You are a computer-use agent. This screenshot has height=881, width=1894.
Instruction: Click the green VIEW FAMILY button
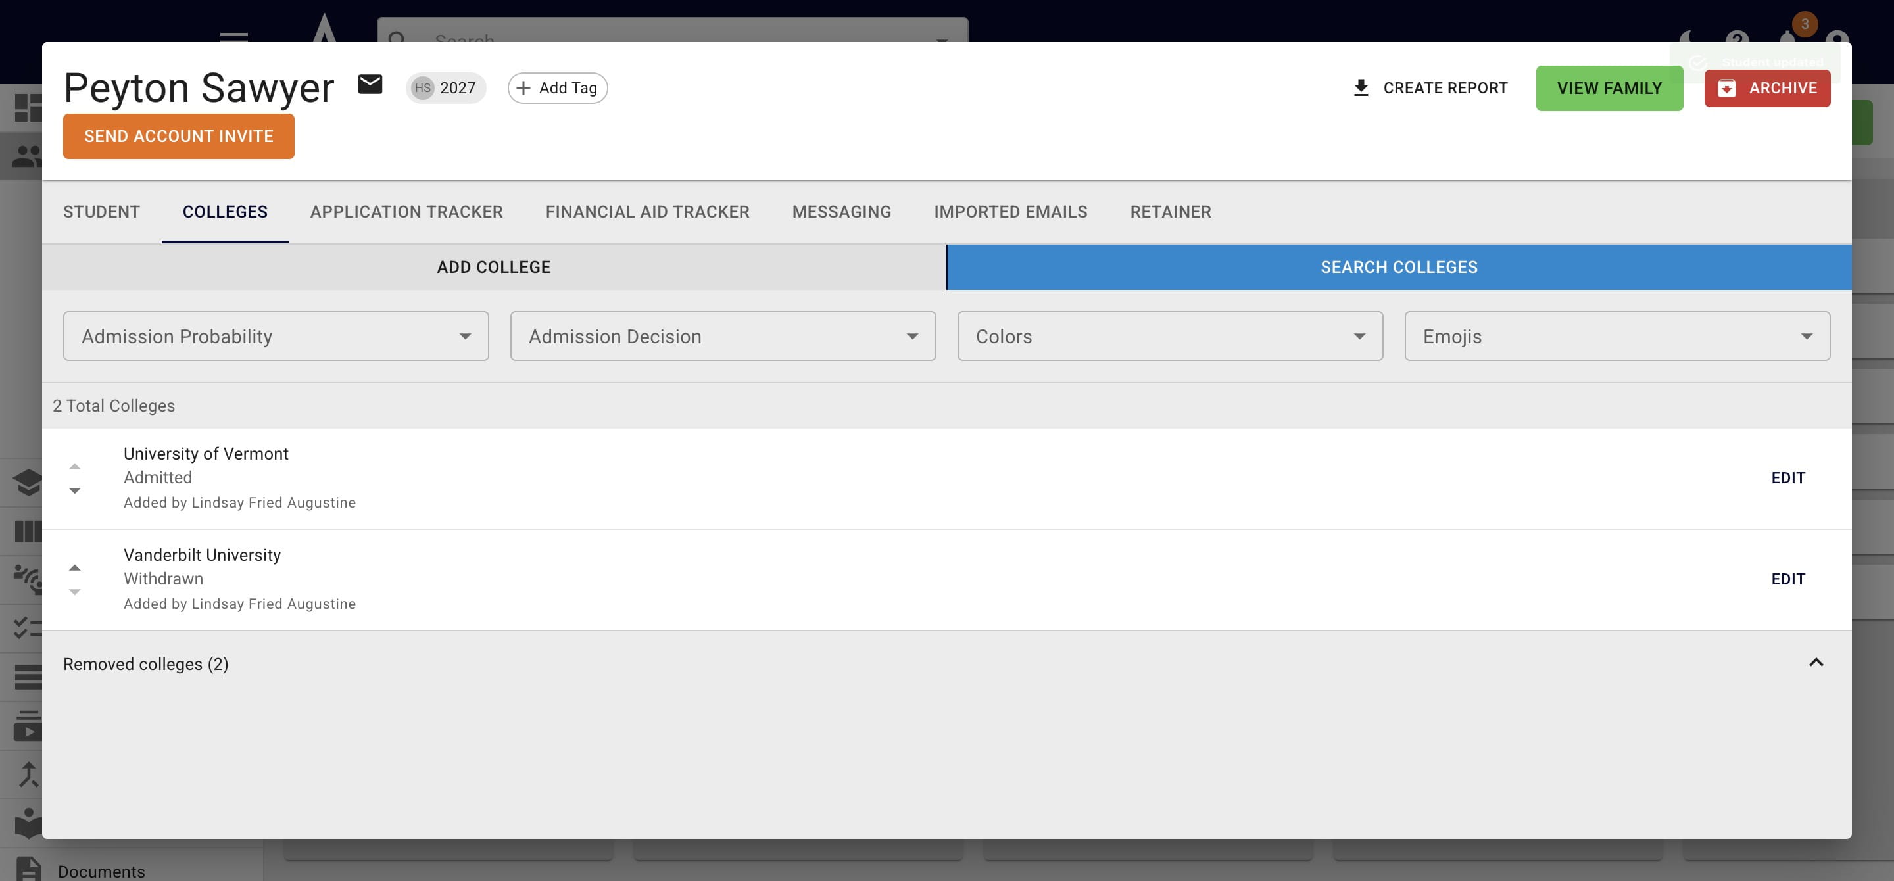coord(1609,88)
